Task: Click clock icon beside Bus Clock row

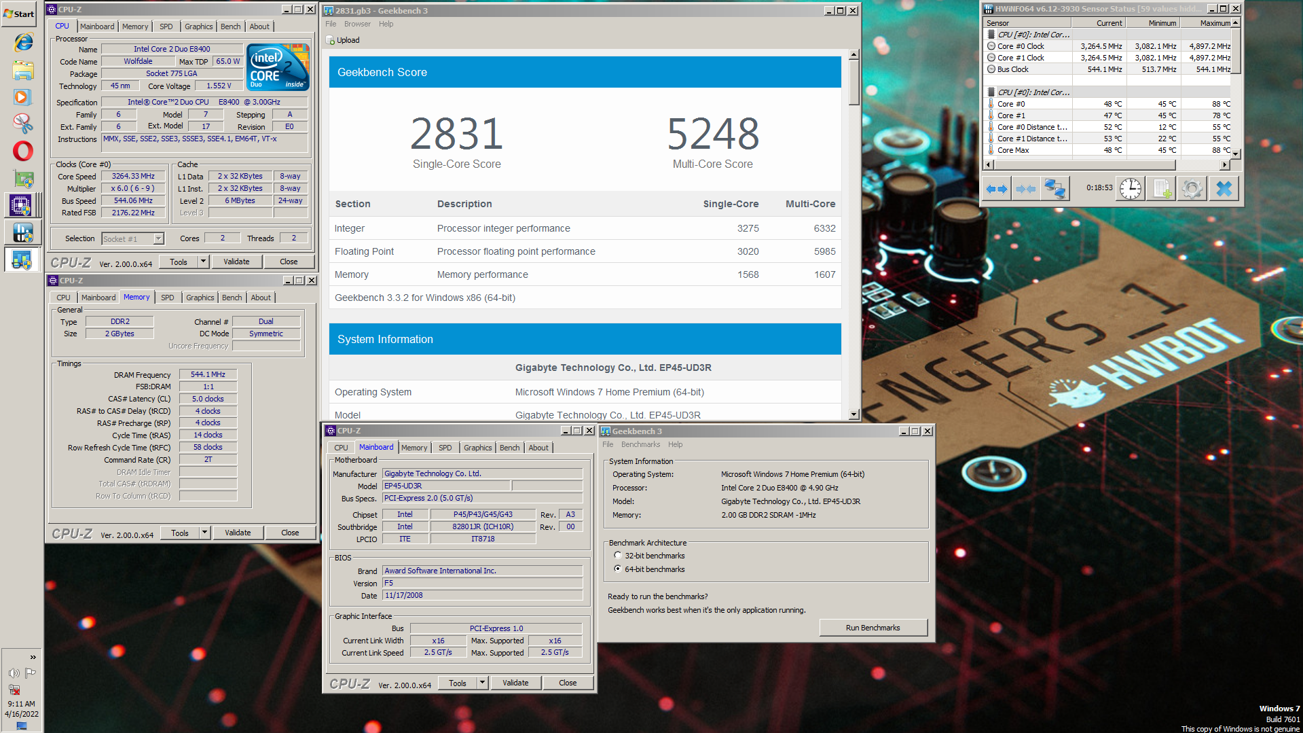Action: pyautogui.click(x=991, y=69)
